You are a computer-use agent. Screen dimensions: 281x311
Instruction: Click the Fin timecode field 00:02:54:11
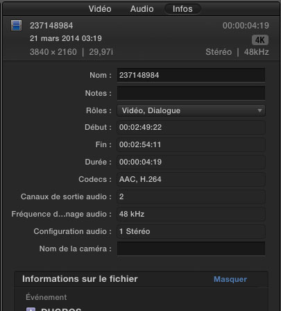(x=191, y=144)
